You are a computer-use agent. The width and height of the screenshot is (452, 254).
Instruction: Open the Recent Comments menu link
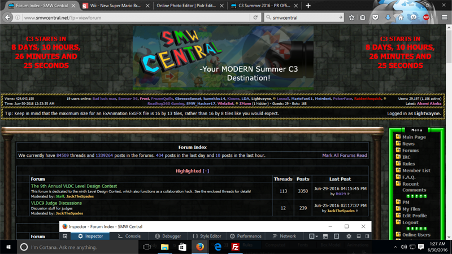[x=414, y=187]
